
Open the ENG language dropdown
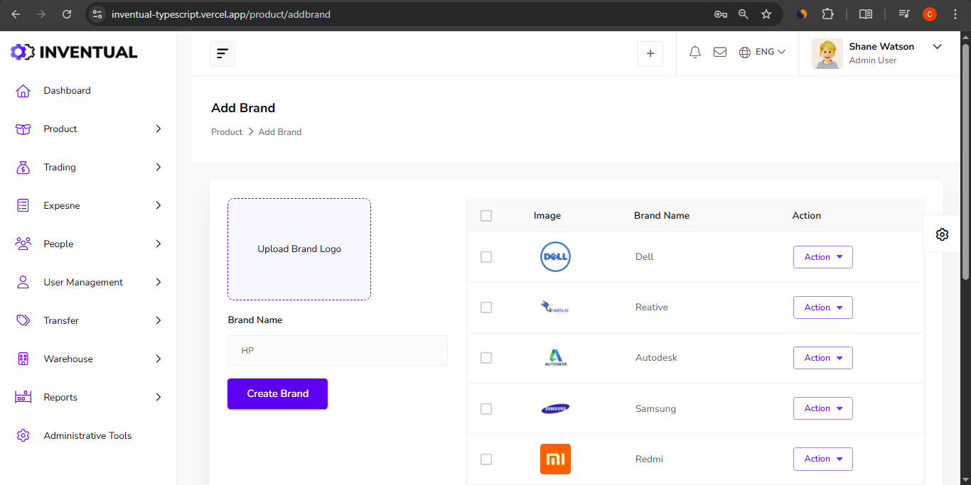763,52
